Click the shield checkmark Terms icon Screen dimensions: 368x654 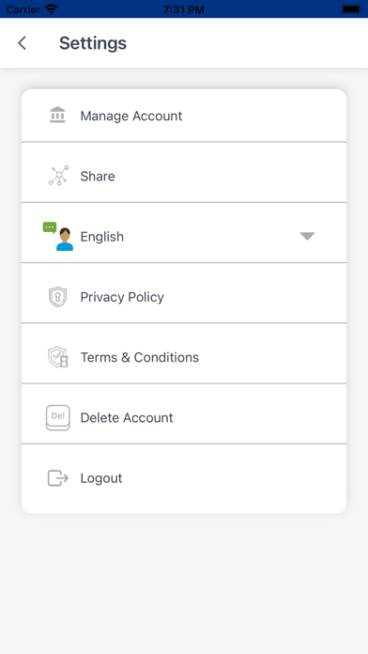[x=58, y=357]
